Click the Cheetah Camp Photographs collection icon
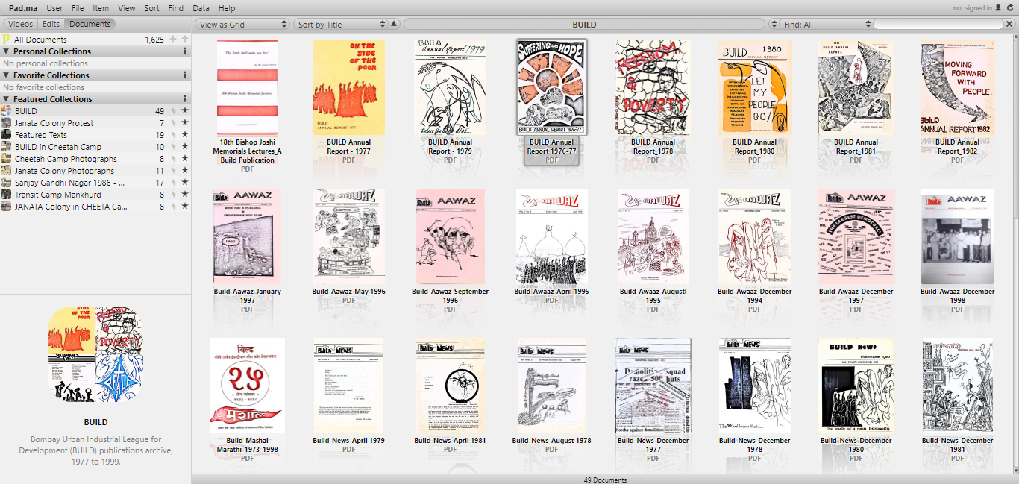Screen dimensions: 1019x484 click(6, 159)
